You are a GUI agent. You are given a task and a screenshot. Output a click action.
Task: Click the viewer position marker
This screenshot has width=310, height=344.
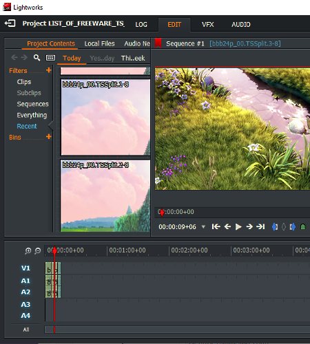pos(162,212)
